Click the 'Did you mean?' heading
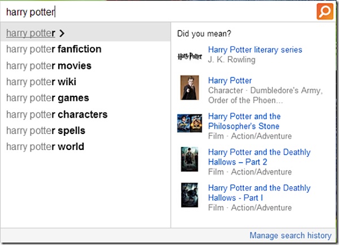 click(x=204, y=34)
